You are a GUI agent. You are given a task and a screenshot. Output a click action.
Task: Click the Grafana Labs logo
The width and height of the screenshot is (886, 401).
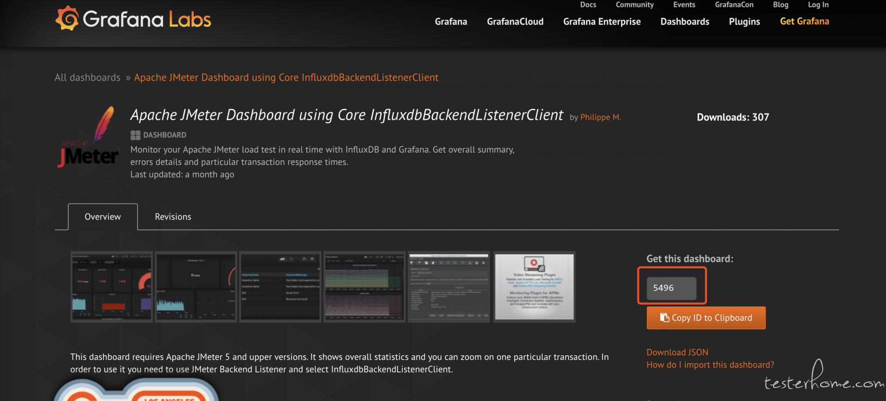pos(133,19)
